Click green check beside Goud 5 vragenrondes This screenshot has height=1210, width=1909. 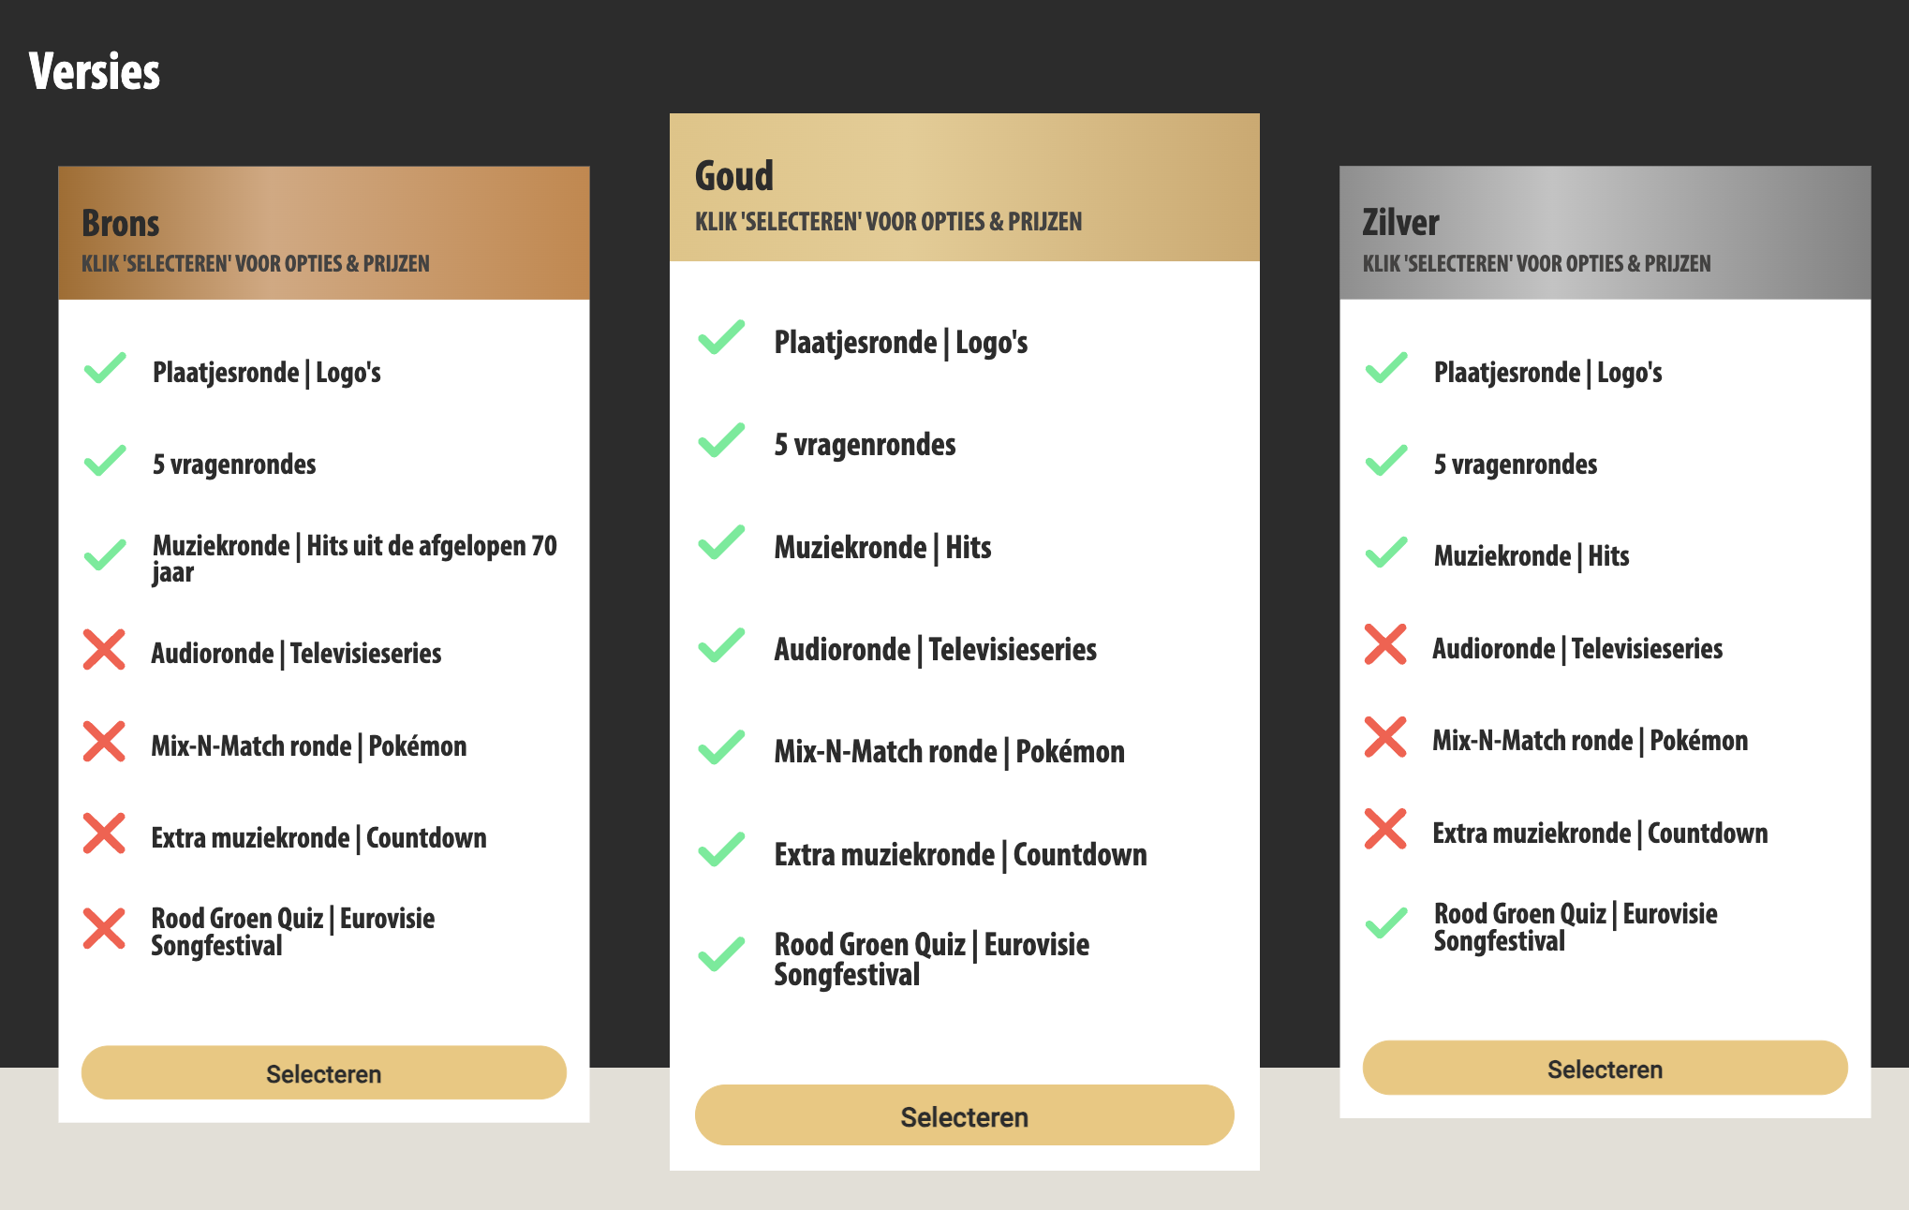pos(721,440)
